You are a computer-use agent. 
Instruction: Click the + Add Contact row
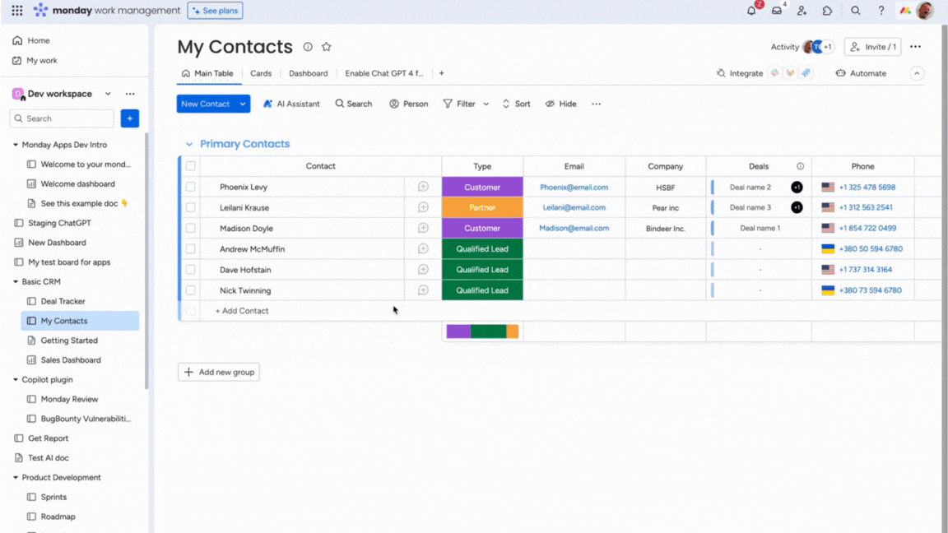pos(242,311)
